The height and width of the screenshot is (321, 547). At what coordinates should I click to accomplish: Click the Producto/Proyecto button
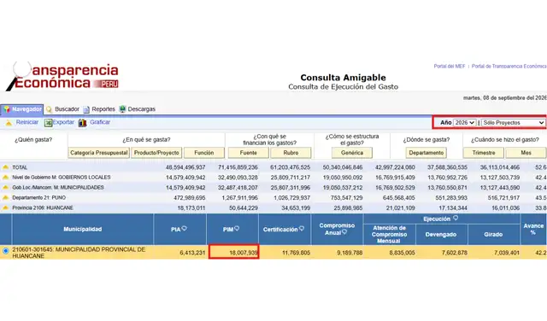click(156, 153)
